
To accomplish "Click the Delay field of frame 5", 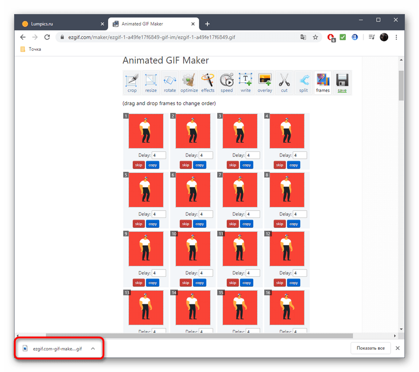I will point(159,214).
